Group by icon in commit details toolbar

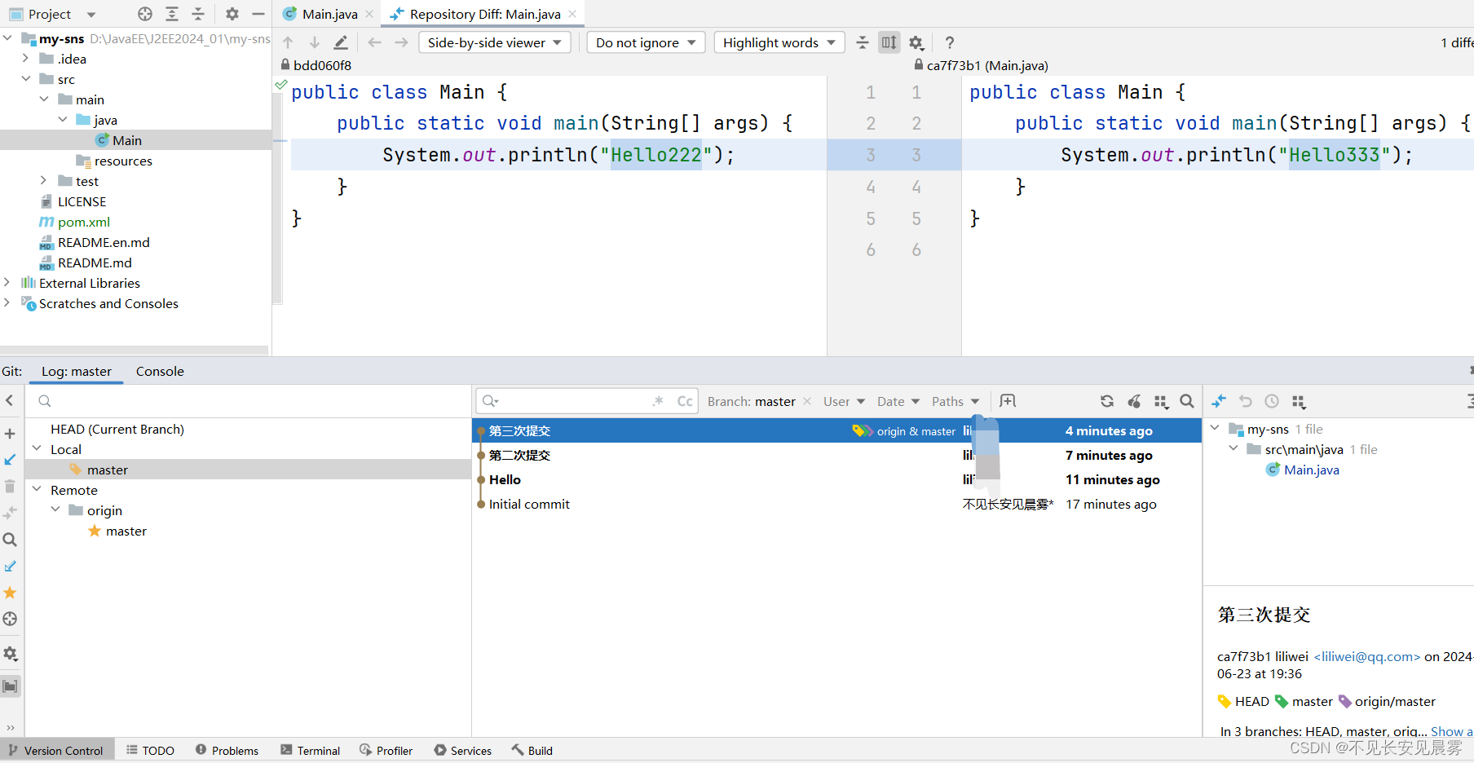[x=1299, y=401]
